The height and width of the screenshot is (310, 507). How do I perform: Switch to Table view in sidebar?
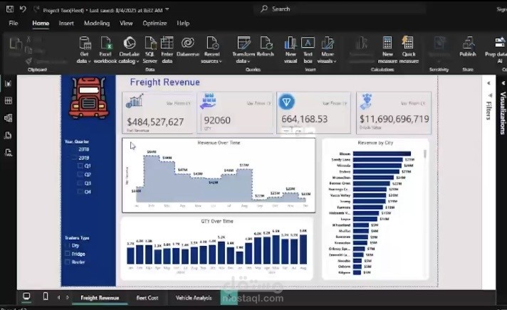9,101
